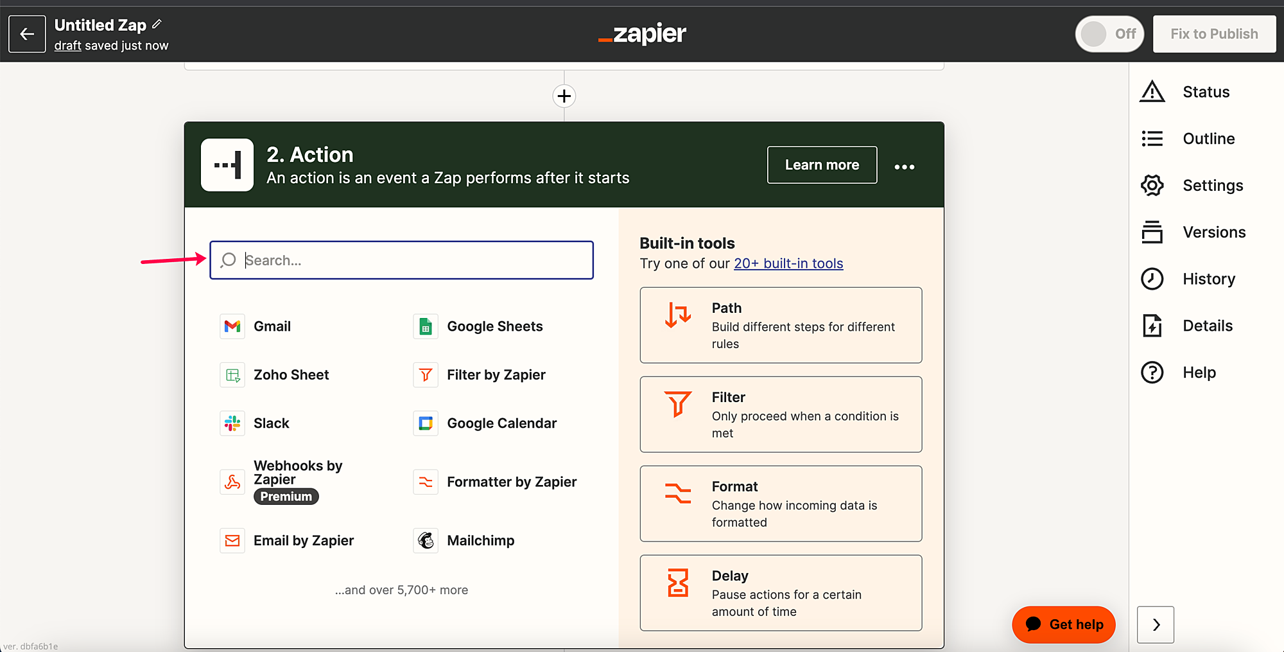
Task: Select the Filter built-in tool card
Action: click(x=781, y=414)
